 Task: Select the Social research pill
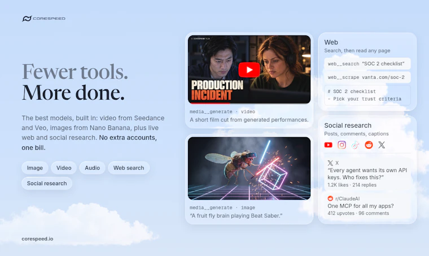pos(47,183)
